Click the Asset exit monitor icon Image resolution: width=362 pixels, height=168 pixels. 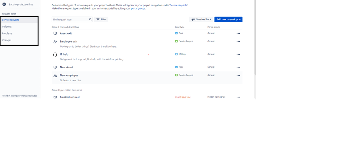click(55, 33)
